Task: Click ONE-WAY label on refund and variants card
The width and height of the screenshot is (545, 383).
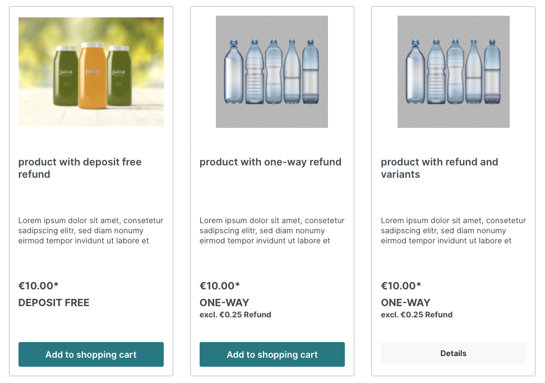Action: click(405, 303)
